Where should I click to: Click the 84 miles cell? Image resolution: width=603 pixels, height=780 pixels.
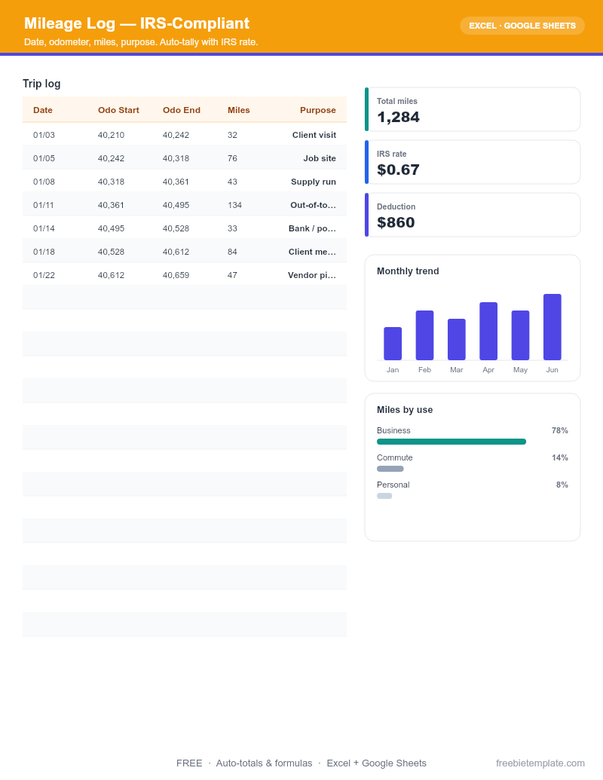(x=232, y=252)
